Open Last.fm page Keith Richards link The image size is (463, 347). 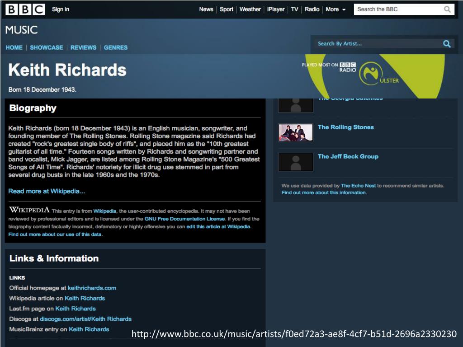pos(76,309)
